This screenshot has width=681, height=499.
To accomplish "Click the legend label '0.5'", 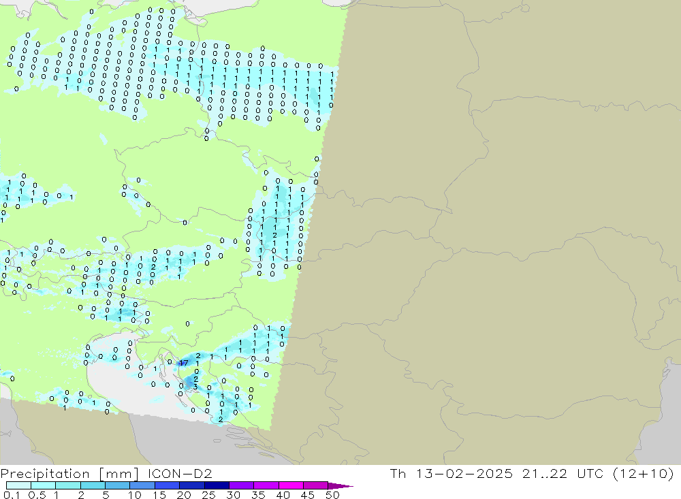I will click(37, 495).
